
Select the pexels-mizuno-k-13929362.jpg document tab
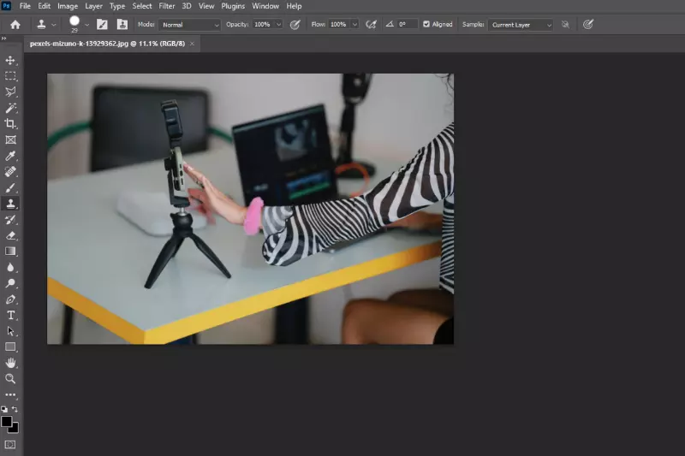(108, 44)
